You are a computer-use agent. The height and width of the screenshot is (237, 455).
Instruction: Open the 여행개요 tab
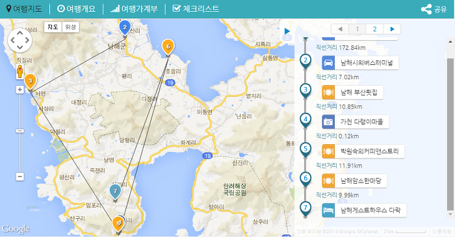(76, 8)
